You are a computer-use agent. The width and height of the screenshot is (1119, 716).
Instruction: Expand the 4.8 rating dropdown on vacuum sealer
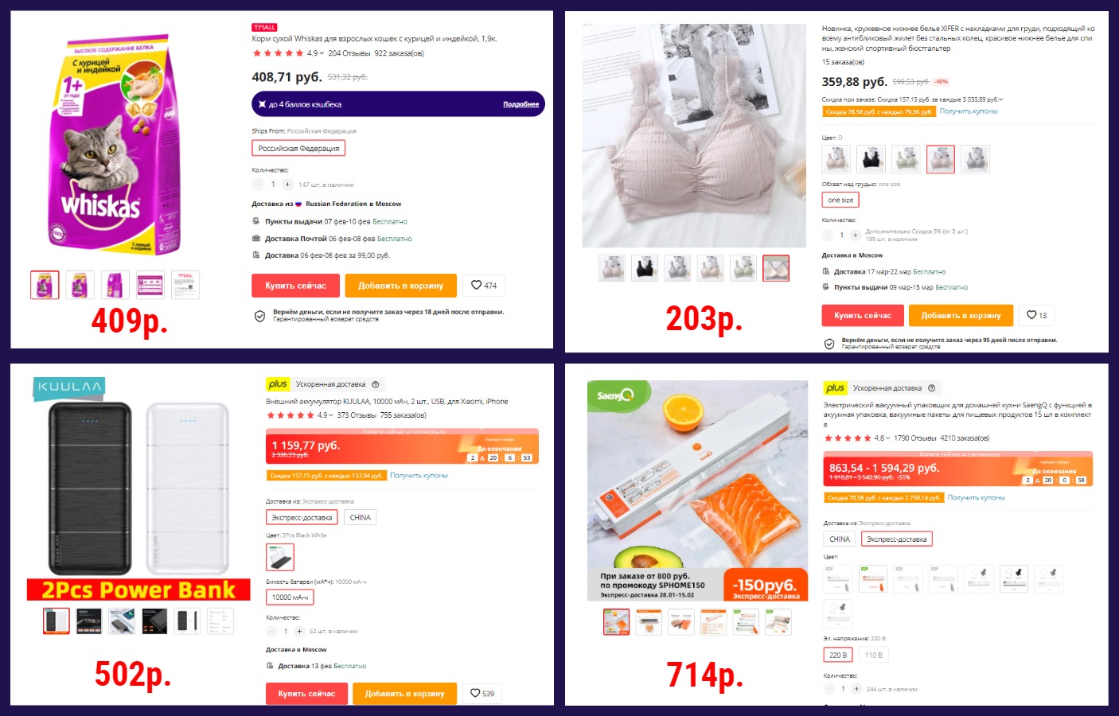(887, 438)
